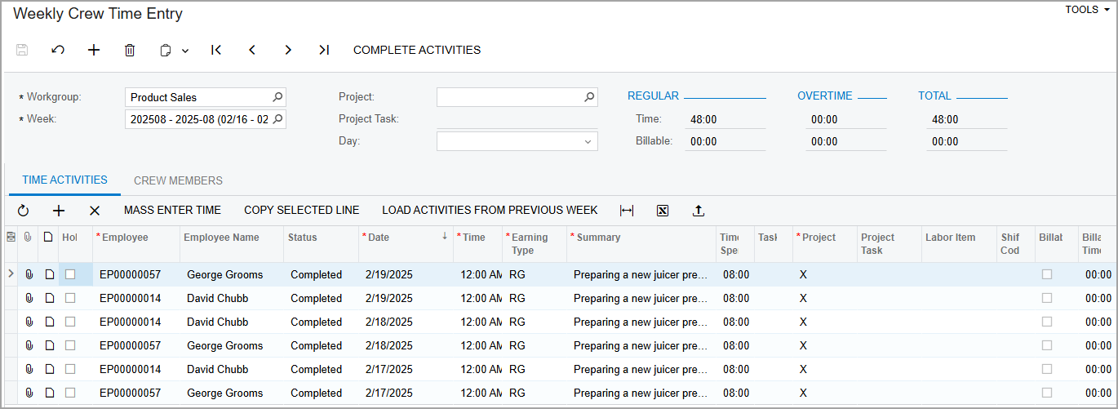Go to the first record
The height and width of the screenshot is (409, 1118).
[216, 50]
